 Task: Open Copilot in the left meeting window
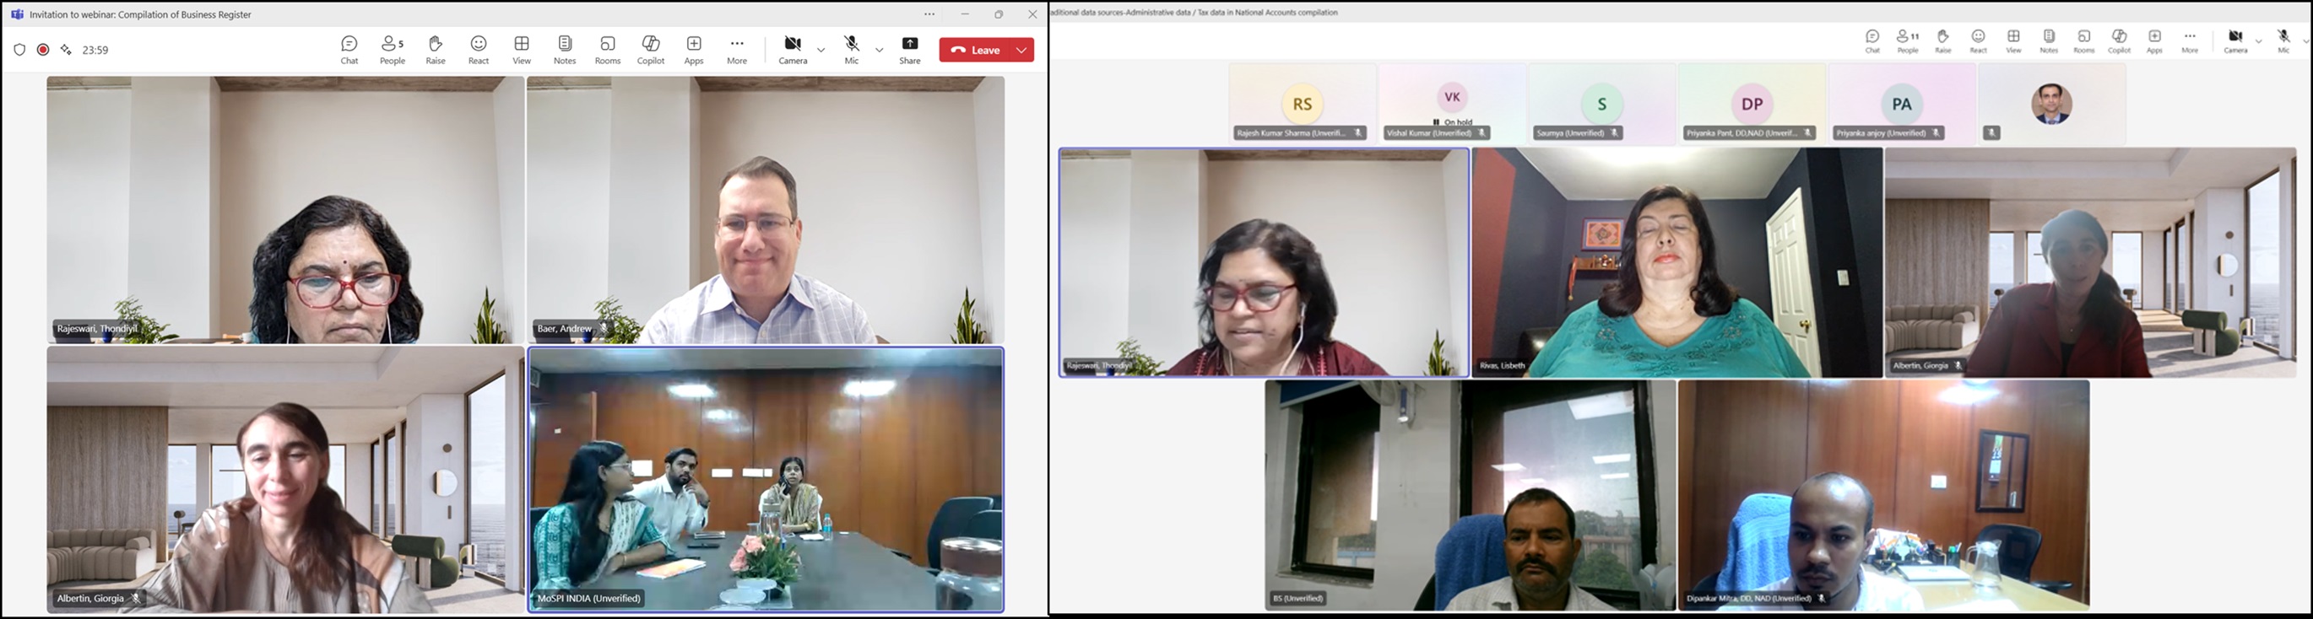point(651,50)
